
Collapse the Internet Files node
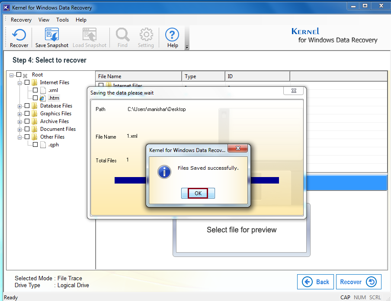point(20,83)
